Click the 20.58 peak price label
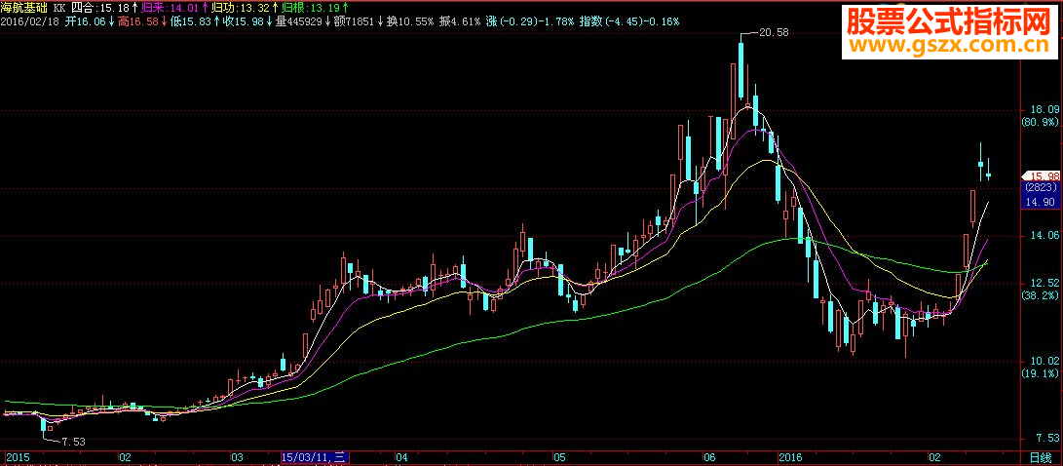The image size is (1063, 466). click(775, 32)
